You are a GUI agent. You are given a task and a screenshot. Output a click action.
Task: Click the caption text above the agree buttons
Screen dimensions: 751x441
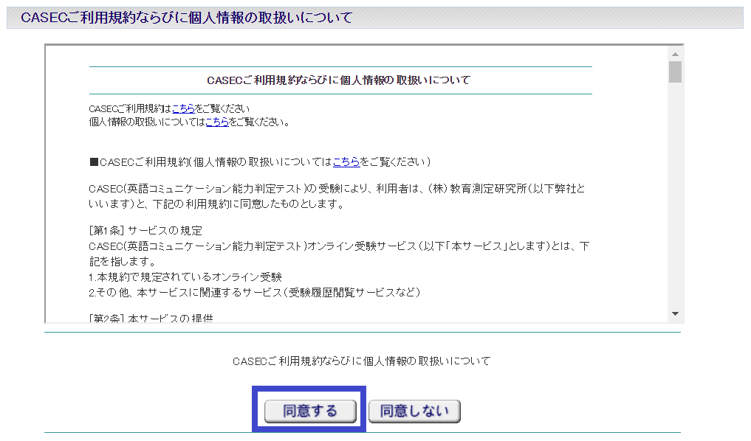click(x=361, y=361)
